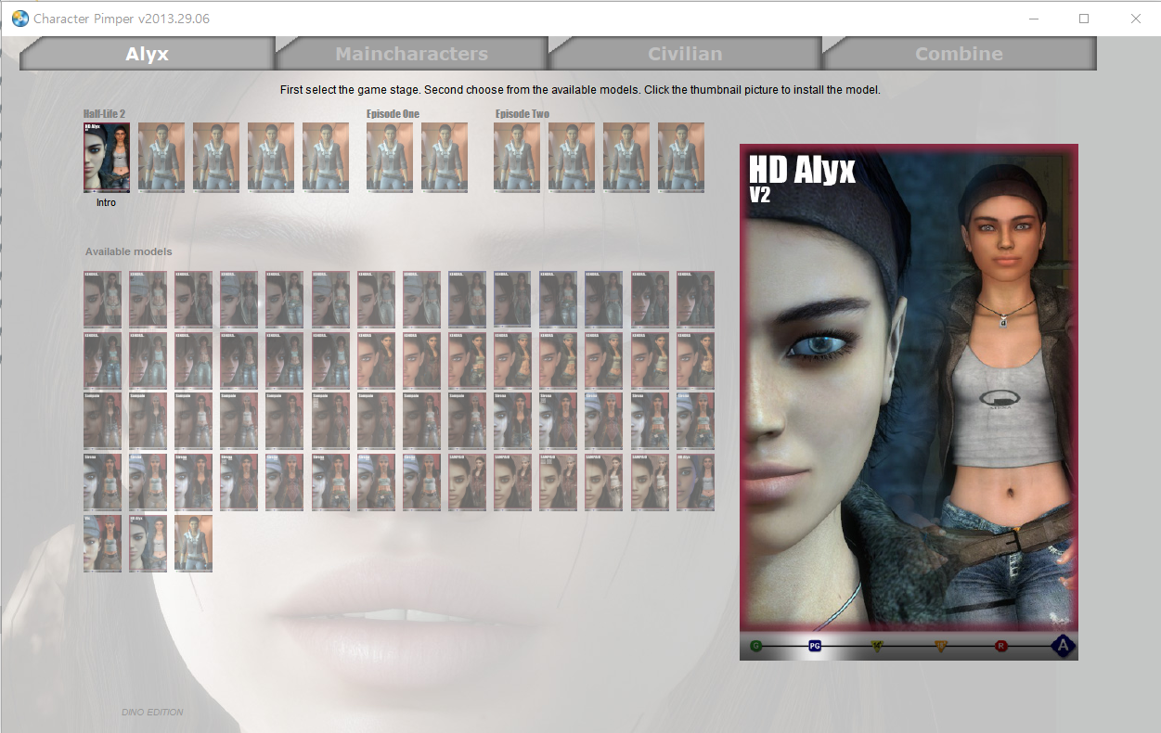Select the third Episode Two stage thumbnail
Screen dimensions: 1161x733
pos(626,157)
